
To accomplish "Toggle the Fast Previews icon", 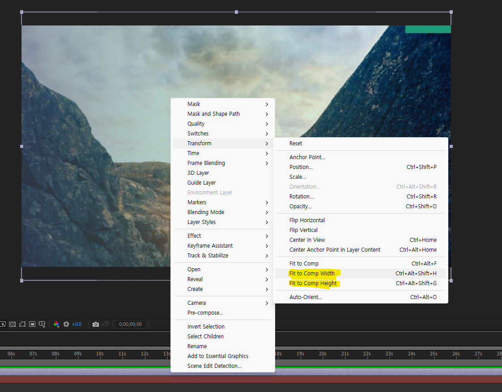I will [x=3, y=324].
